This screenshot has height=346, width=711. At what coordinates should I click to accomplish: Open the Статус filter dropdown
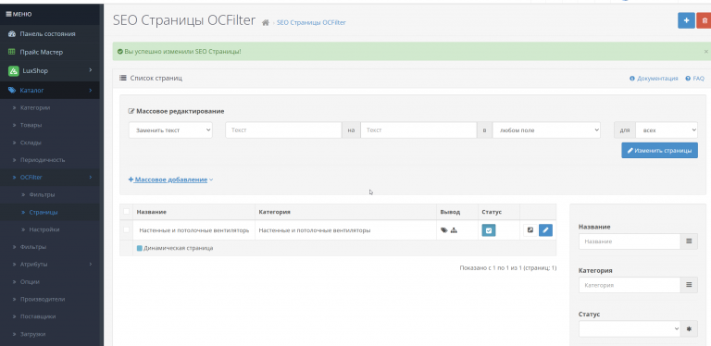(x=630, y=328)
